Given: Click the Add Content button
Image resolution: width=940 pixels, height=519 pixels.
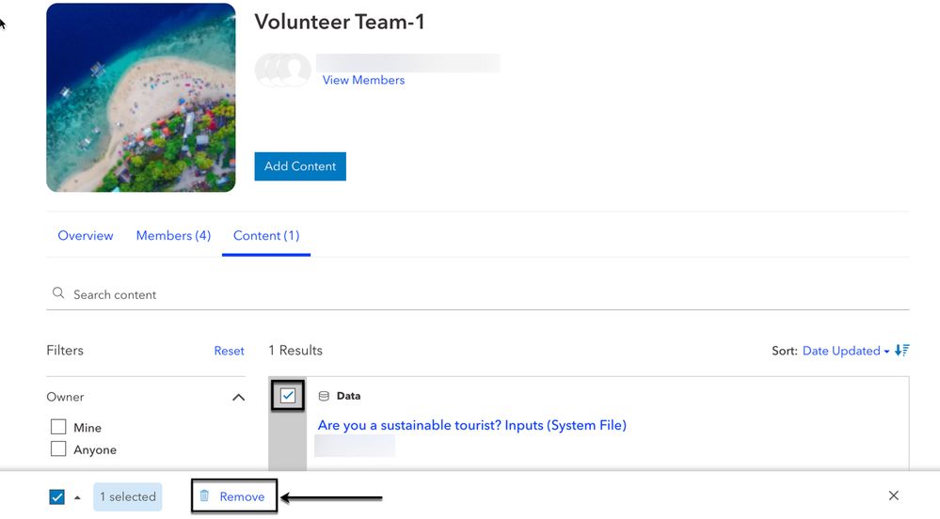Looking at the screenshot, I should point(300,166).
